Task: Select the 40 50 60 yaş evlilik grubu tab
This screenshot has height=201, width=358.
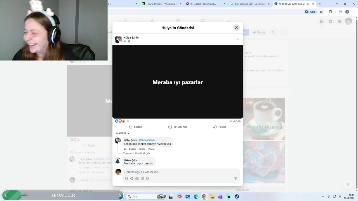Action: pyautogui.click(x=294, y=4)
